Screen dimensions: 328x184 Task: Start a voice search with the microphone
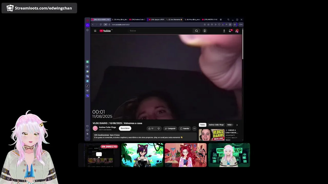204,31
